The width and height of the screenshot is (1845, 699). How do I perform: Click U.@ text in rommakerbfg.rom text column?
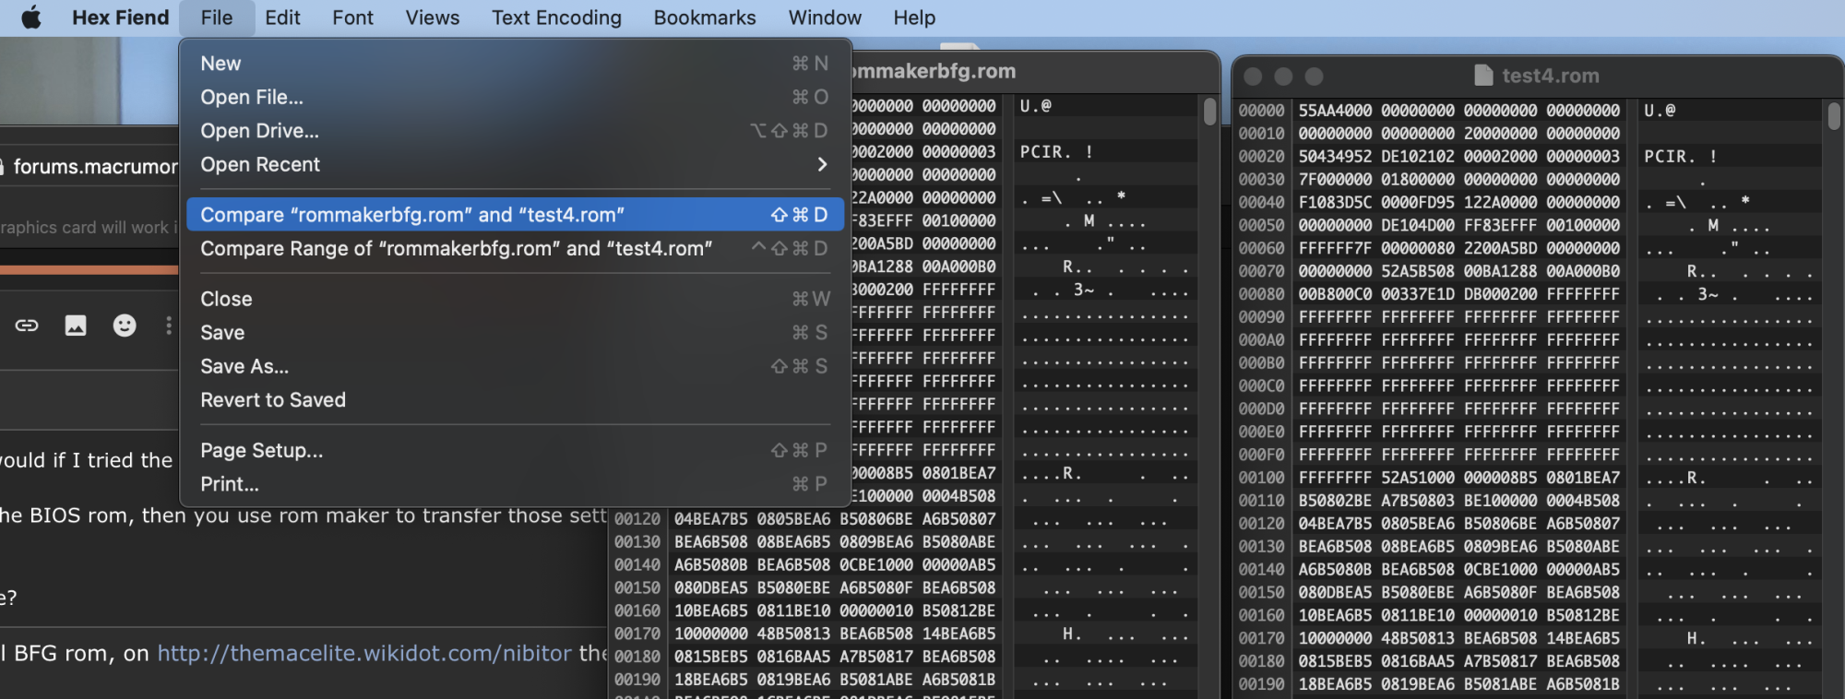[x=1036, y=106]
